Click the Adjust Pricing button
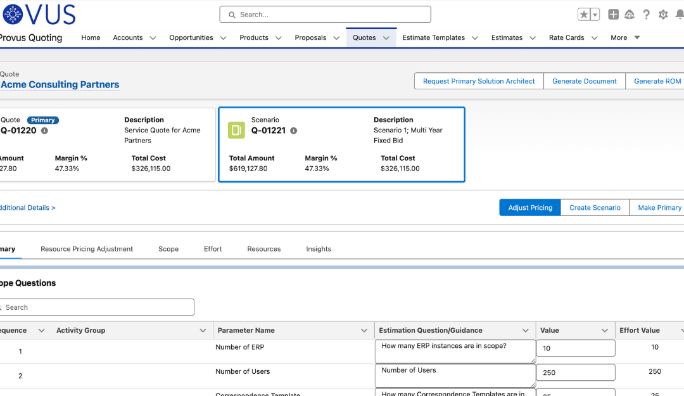 530,208
